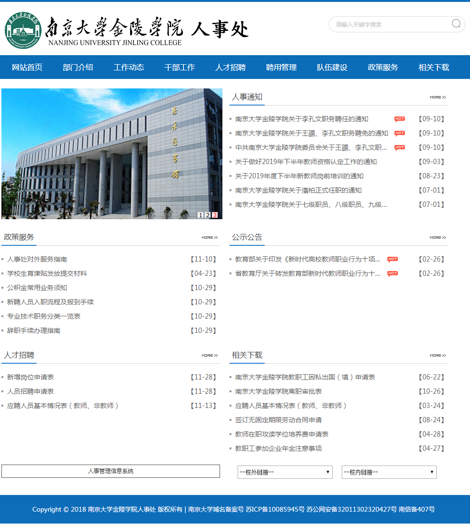This screenshot has width=470, height=524.
Task: Open MORE link in 公示公告 section
Action: click(x=437, y=237)
